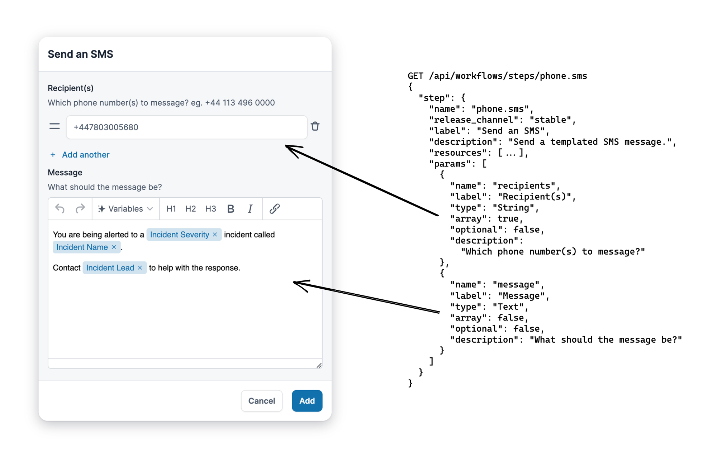Remove the Incident Lead variable tag
Image resolution: width=717 pixels, height=453 pixels.
coord(140,268)
